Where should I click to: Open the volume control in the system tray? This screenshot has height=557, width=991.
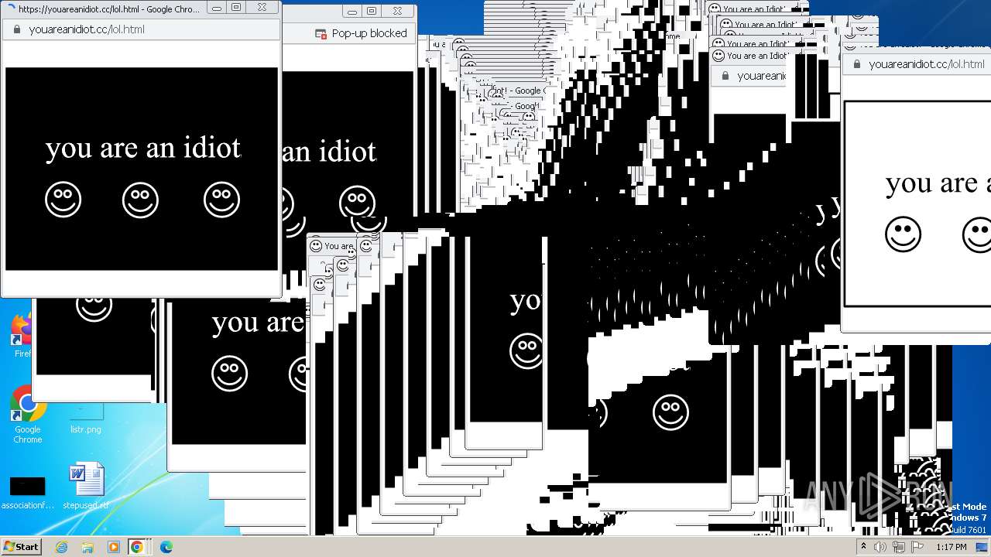[x=880, y=547]
